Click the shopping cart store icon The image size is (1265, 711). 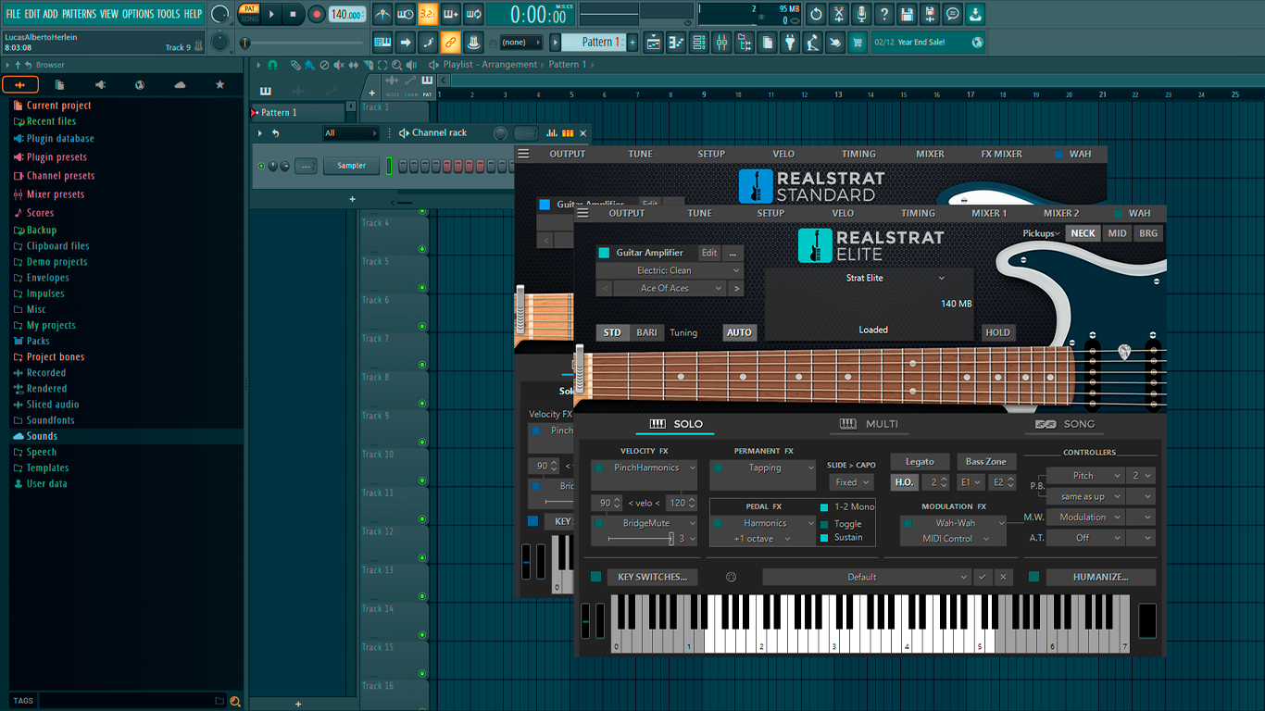click(x=858, y=42)
